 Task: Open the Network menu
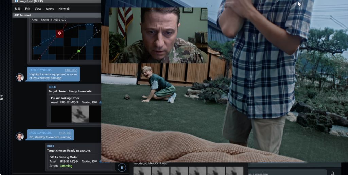pyautogui.click(x=64, y=9)
